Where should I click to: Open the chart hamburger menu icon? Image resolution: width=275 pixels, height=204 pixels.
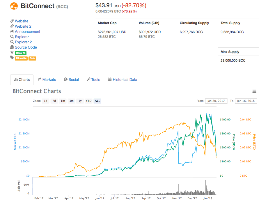click(254, 91)
